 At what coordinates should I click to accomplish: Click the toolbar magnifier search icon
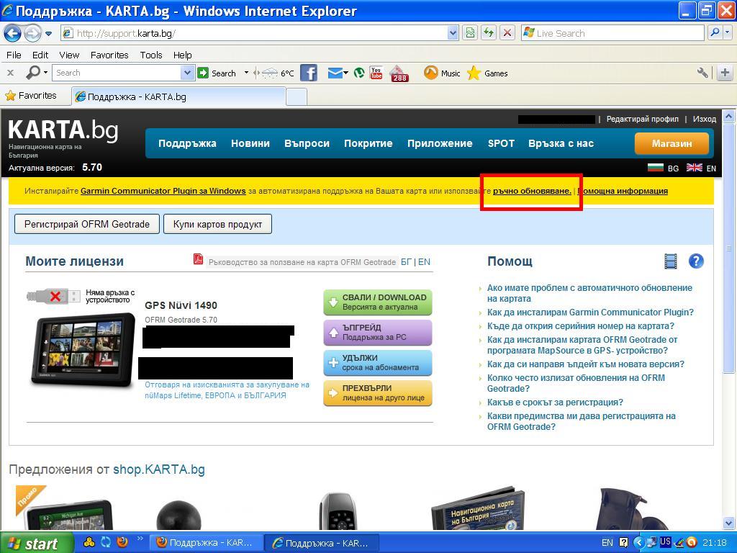click(x=33, y=73)
